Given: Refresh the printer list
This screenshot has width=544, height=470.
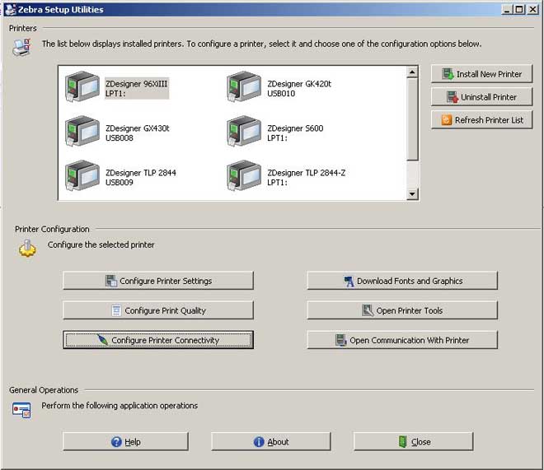Looking at the screenshot, I should (x=481, y=120).
